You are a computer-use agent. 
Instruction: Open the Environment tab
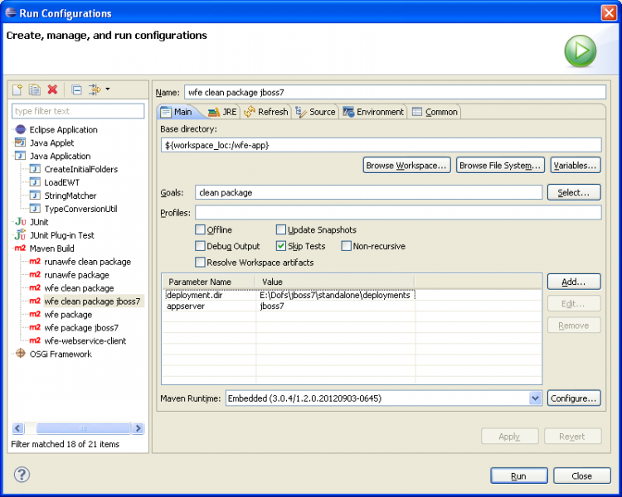tap(373, 112)
